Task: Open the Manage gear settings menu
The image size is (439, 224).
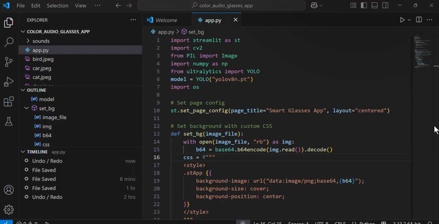Action: tap(9, 209)
